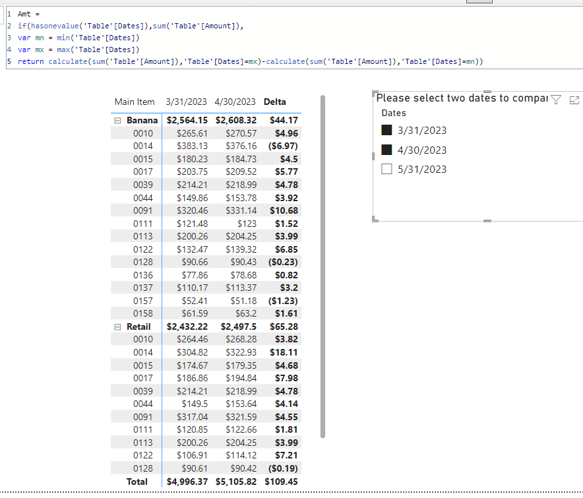The width and height of the screenshot is (583, 498).
Task: Select the negative delta ($0.19) cell
Action: [x=283, y=468]
